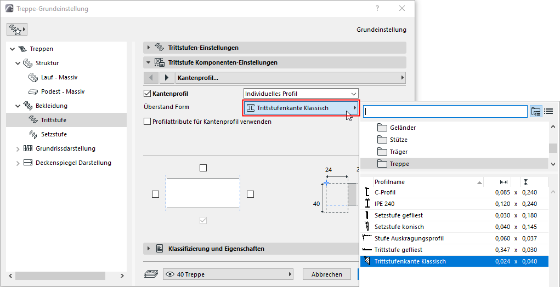Click the IPE 240 profile icon
Image resolution: width=560 pixels, height=287 pixels.
pyautogui.click(x=367, y=204)
